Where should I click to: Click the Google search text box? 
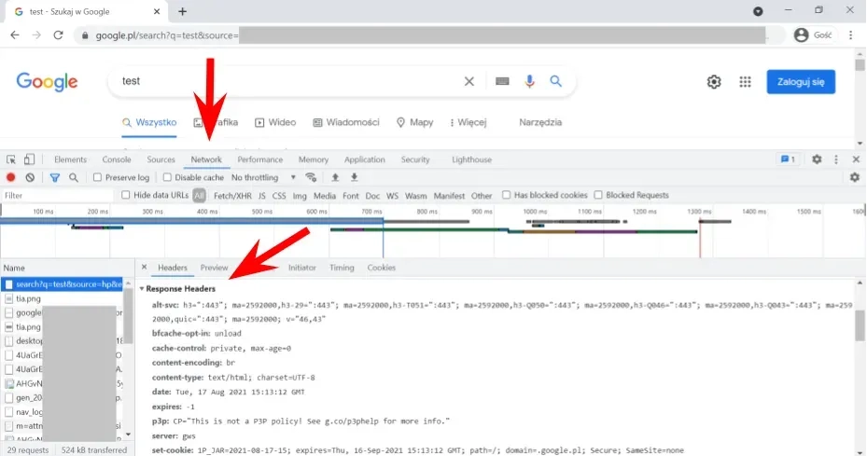(x=287, y=81)
